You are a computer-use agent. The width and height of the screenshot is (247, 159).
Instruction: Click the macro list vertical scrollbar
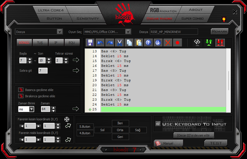pyautogui.click(x=228, y=80)
